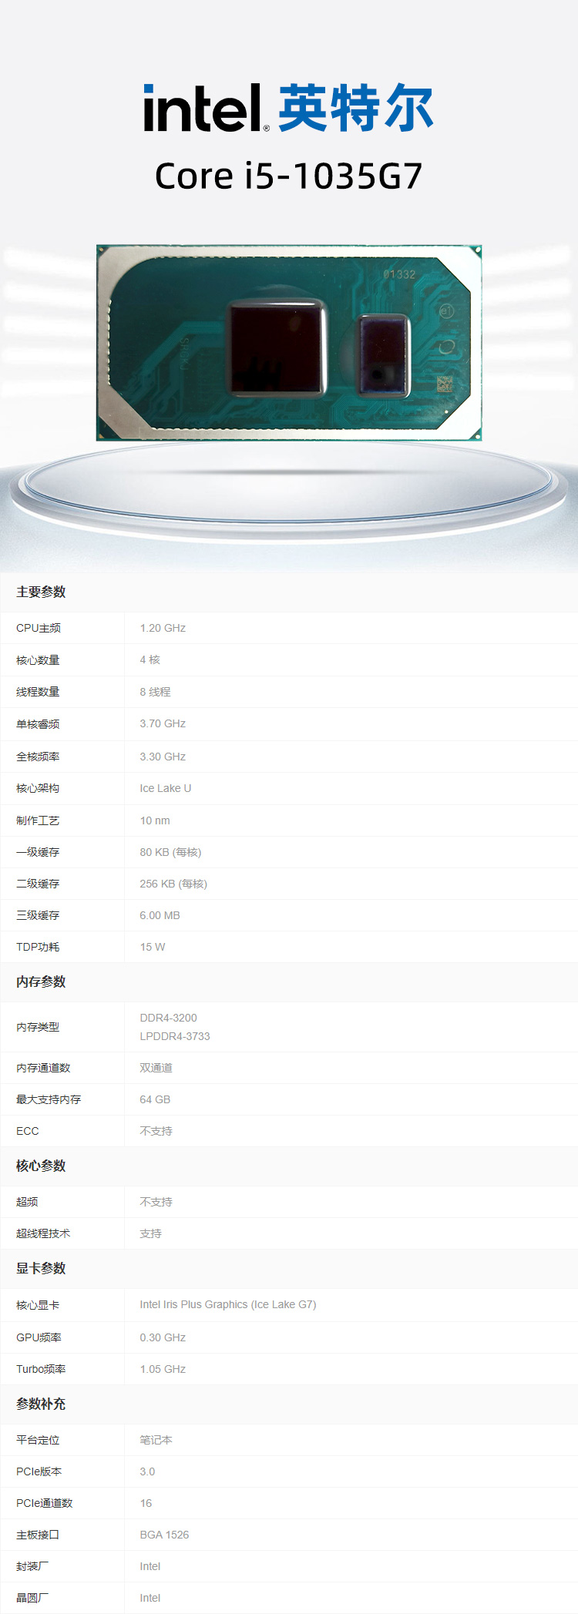Select the 超频 不支持 value
This screenshot has height=1614, width=578.
click(x=156, y=1202)
